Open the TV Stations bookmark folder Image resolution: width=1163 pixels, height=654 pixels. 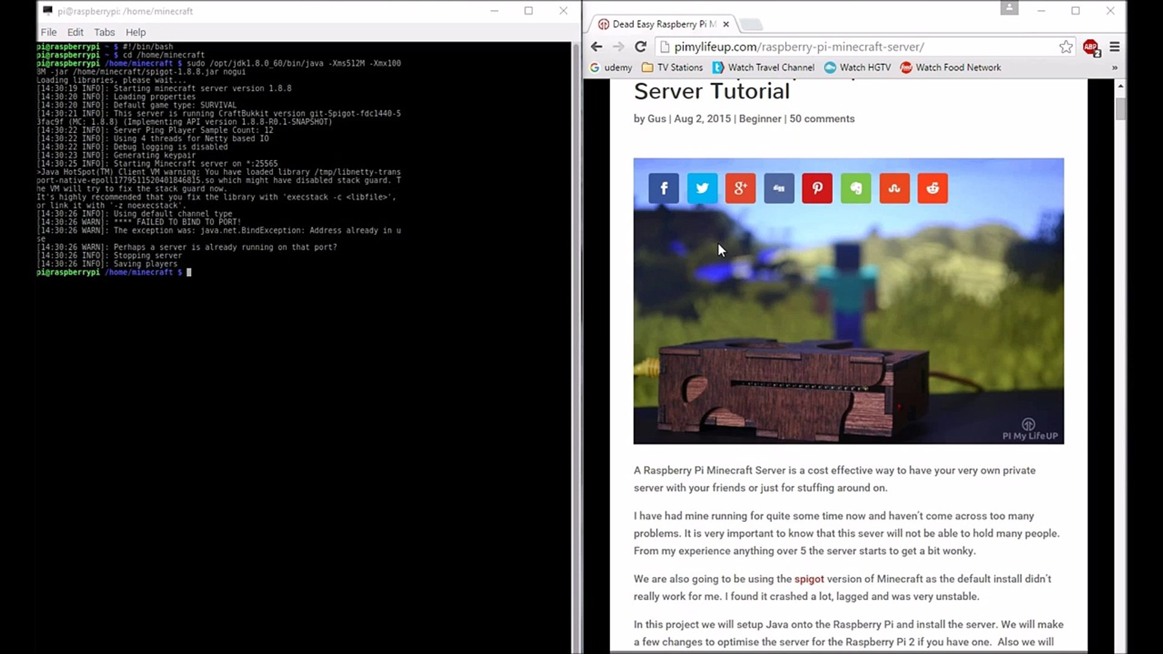(672, 67)
